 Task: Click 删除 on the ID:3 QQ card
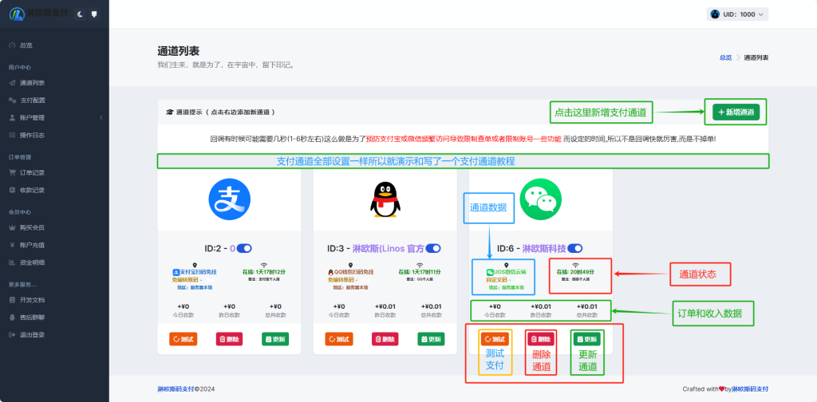pos(385,339)
